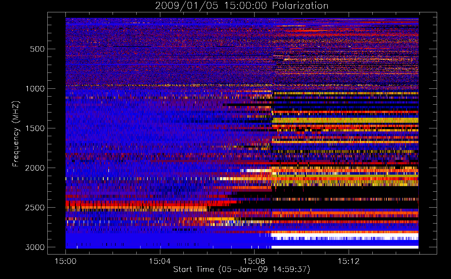Viewport: 451px width, 279px height.
Task: Click the 15:12 time tick label
Action: click(349, 261)
